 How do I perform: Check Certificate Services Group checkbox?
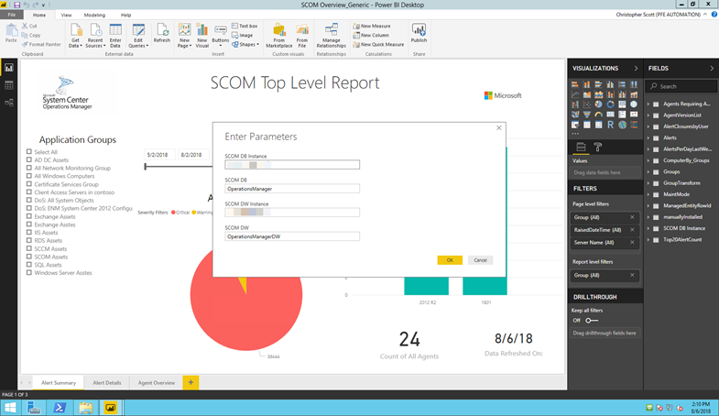[x=29, y=184]
